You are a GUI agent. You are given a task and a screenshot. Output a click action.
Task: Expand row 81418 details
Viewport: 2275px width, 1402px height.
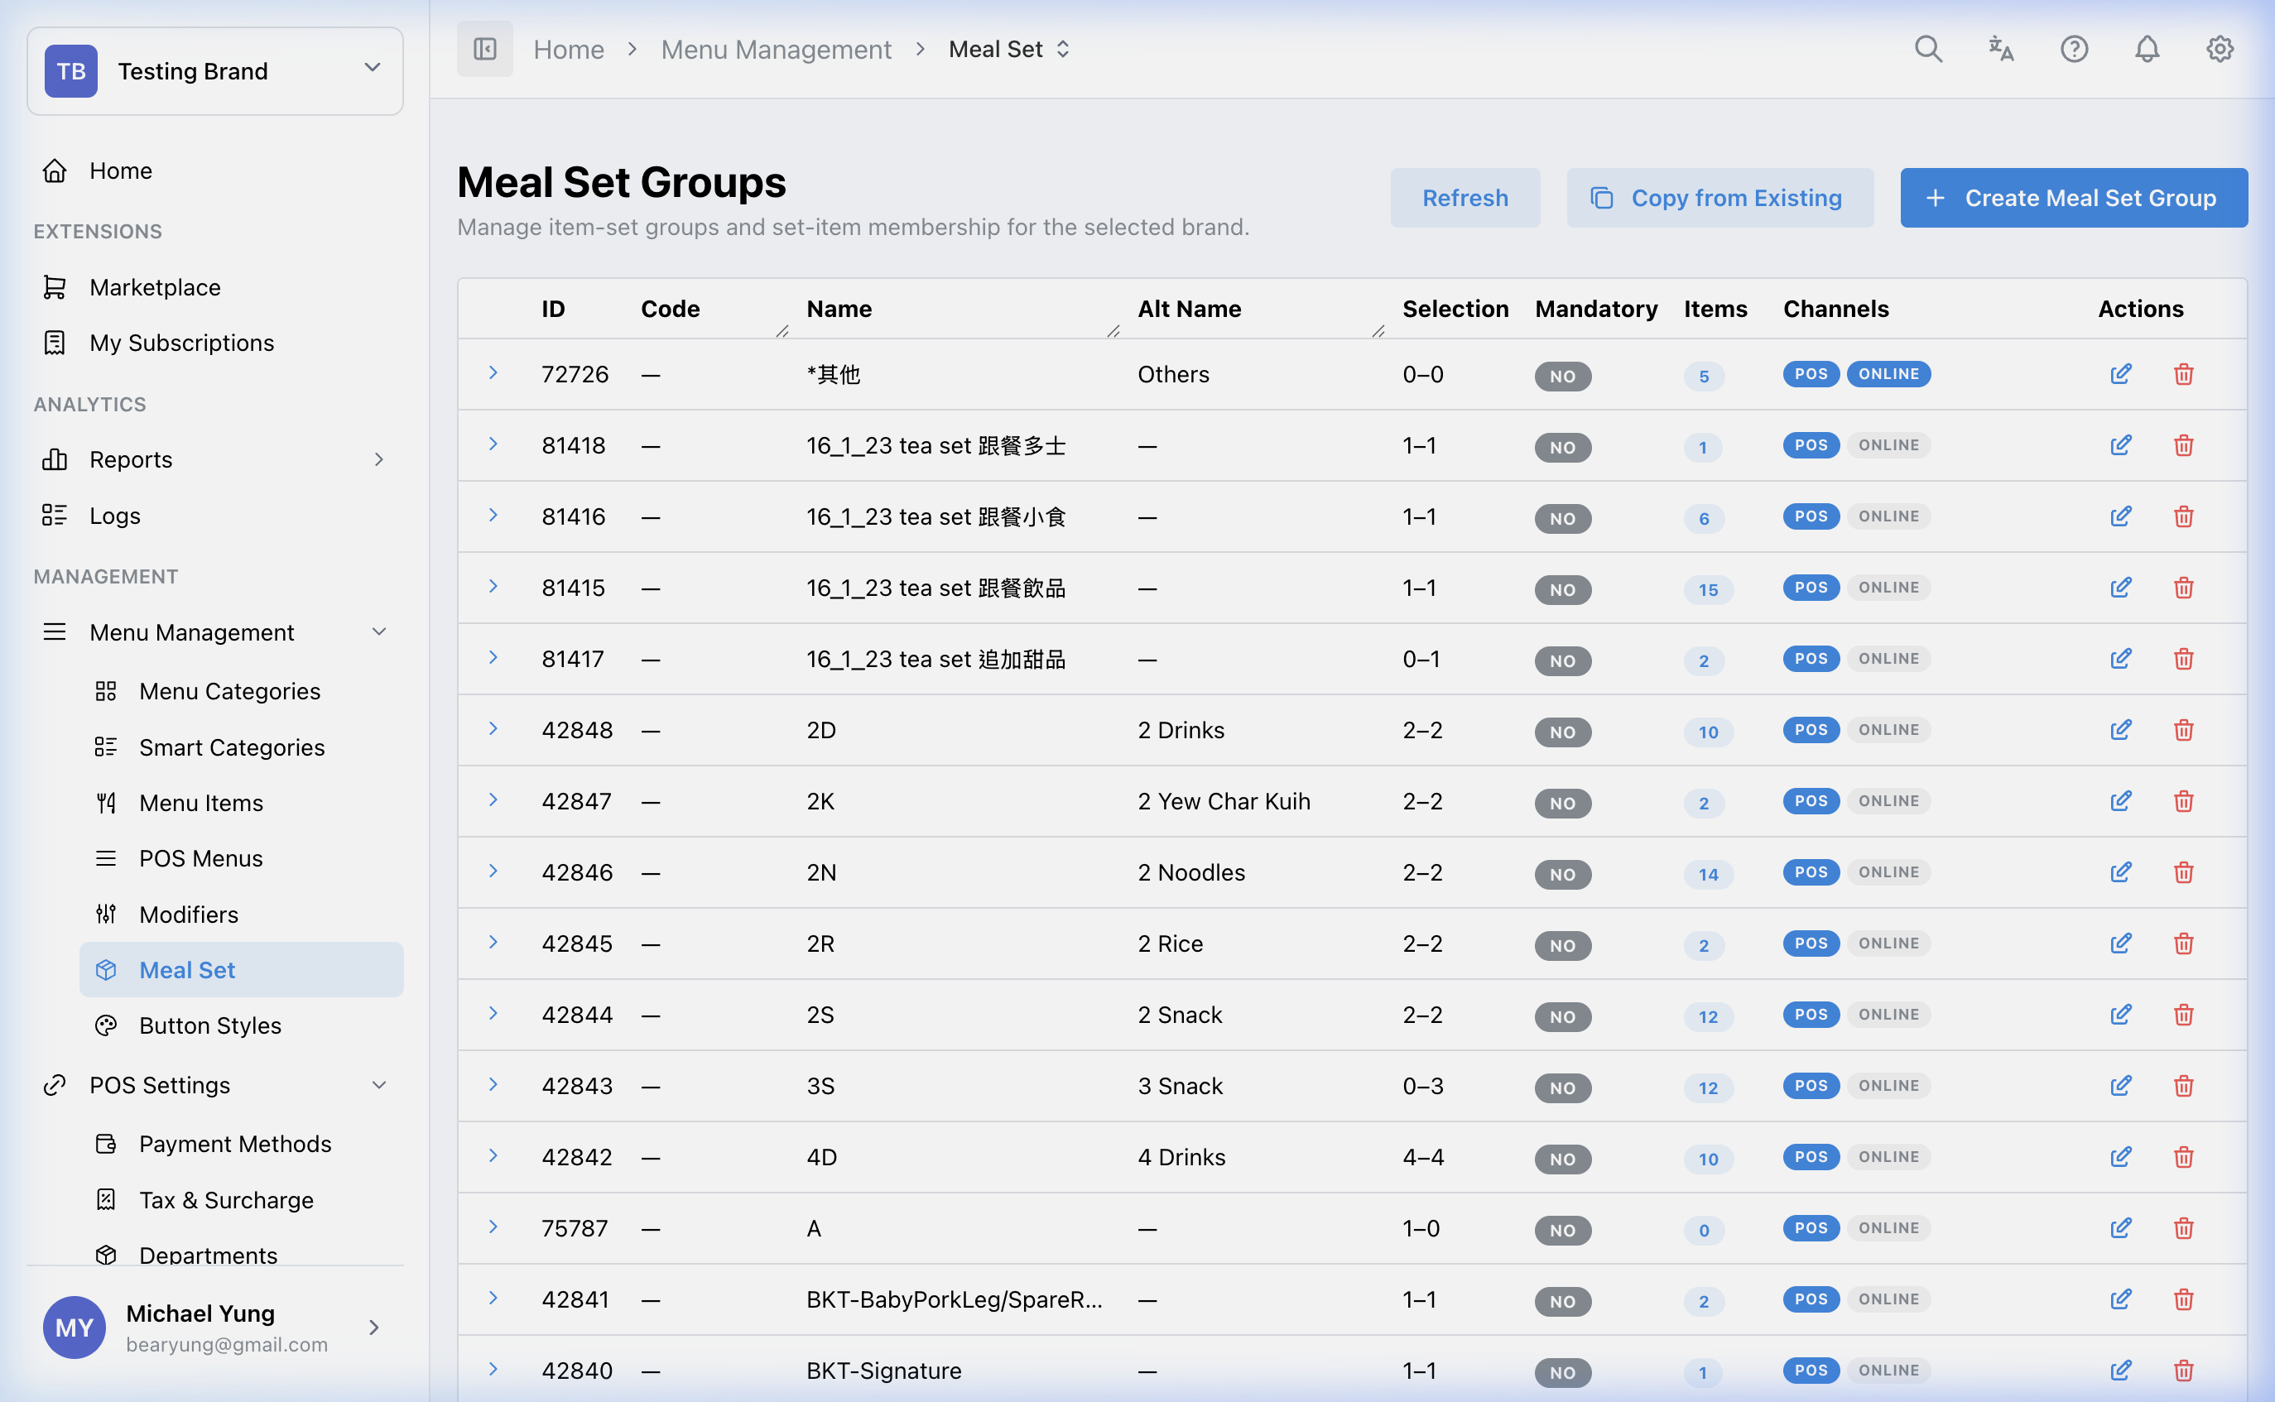pyautogui.click(x=493, y=445)
